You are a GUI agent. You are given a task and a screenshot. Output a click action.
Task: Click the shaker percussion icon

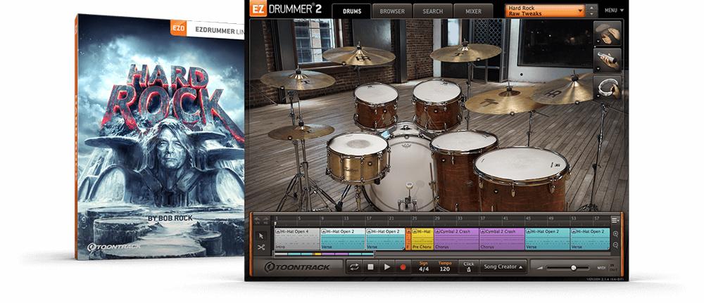coord(608,60)
